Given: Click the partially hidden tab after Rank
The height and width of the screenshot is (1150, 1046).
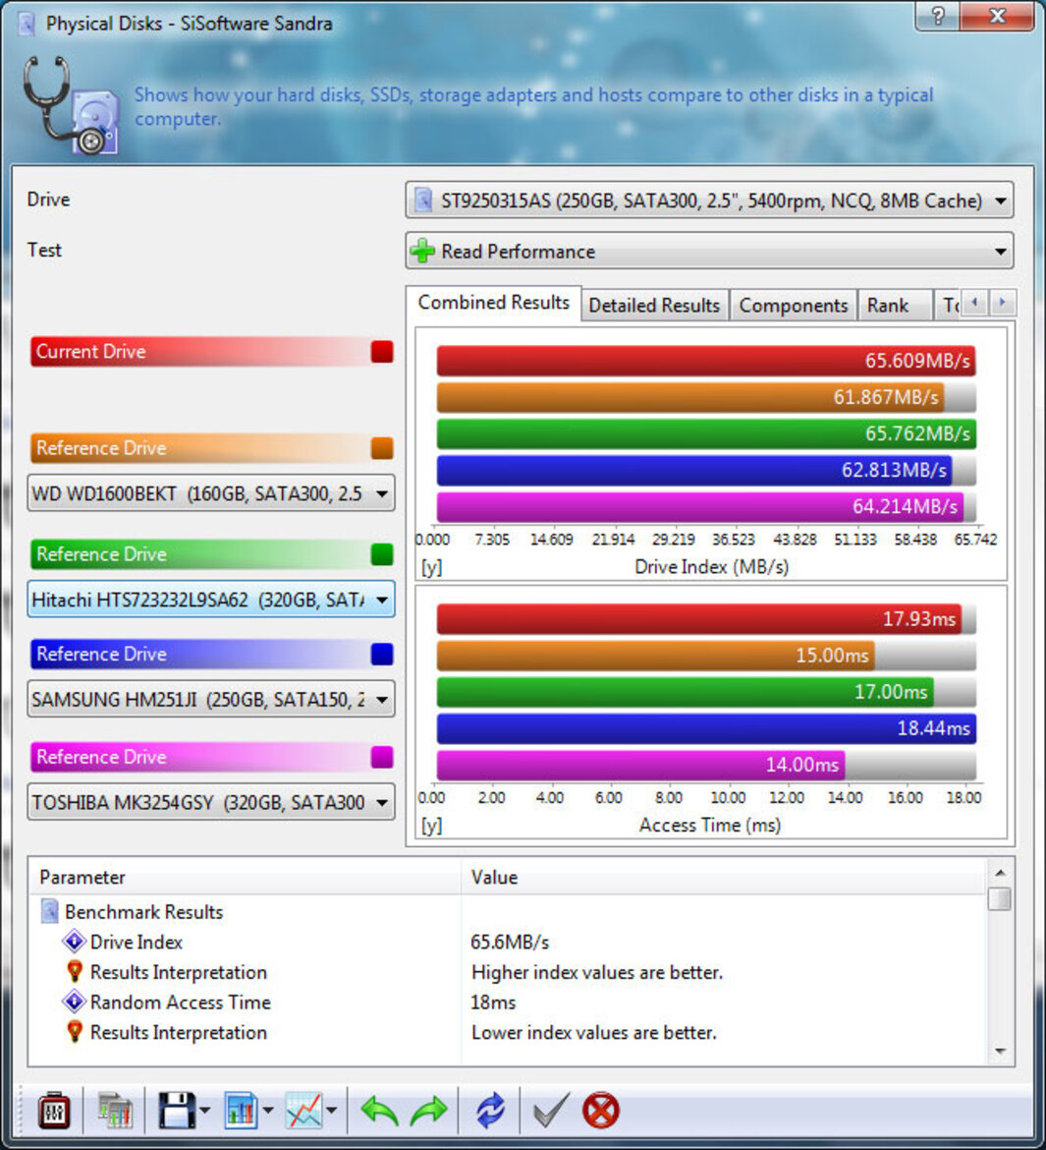Looking at the screenshot, I should (949, 305).
